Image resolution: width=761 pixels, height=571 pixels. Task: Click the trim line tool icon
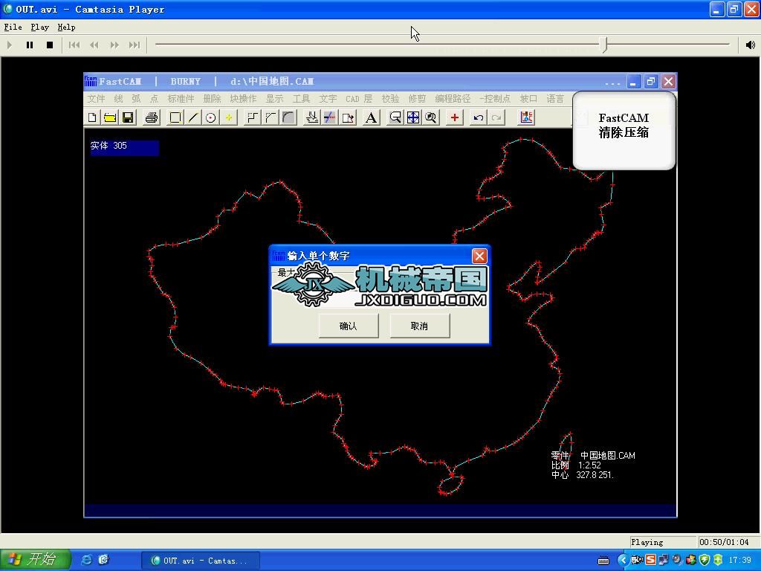329,117
